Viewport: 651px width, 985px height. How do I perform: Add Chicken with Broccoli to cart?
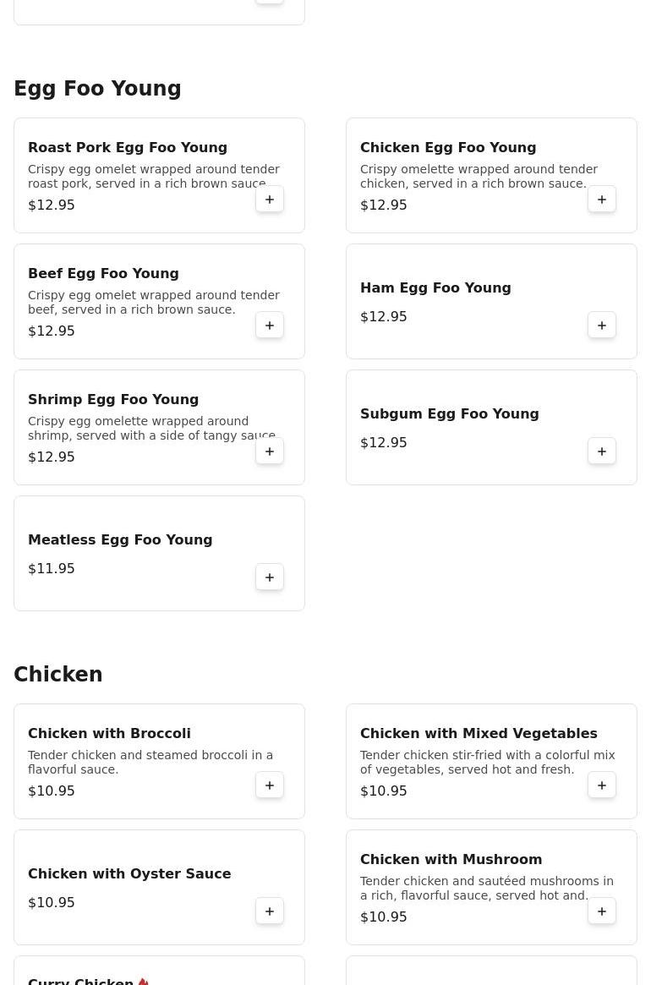tap(270, 785)
